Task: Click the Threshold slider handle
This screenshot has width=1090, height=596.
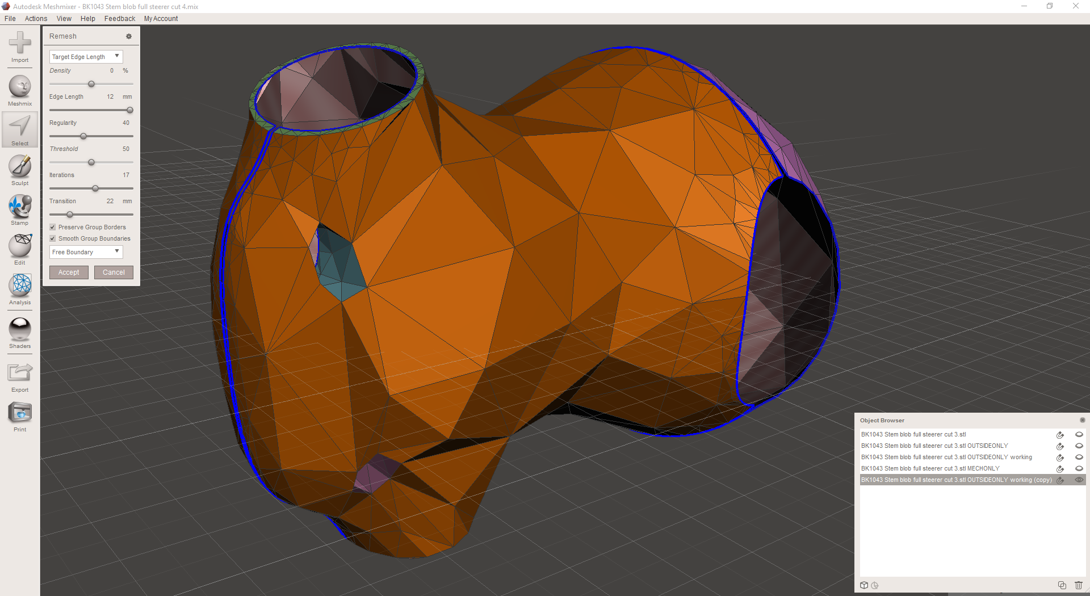Action: [x=91, y=162]
